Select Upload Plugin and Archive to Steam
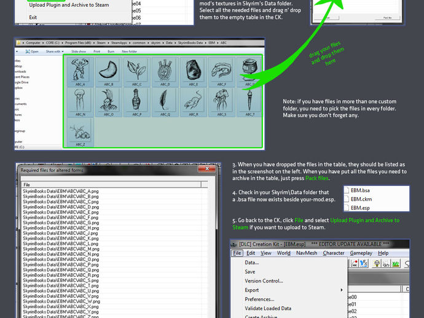This screenshot has width=424, height=318. (x=69, y=5)
